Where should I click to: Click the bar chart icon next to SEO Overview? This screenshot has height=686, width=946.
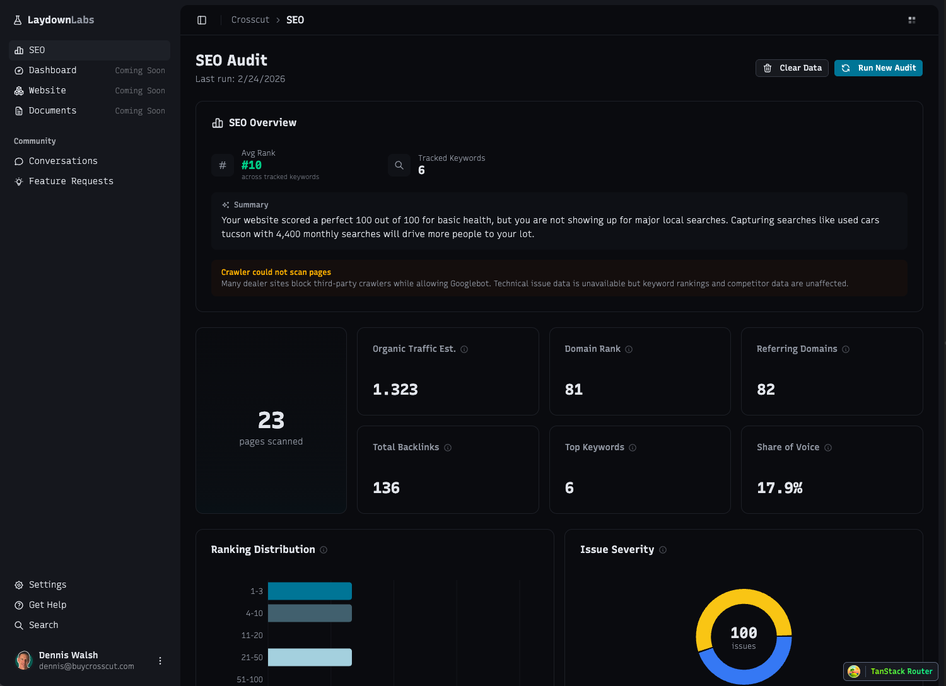click(218, 122)
